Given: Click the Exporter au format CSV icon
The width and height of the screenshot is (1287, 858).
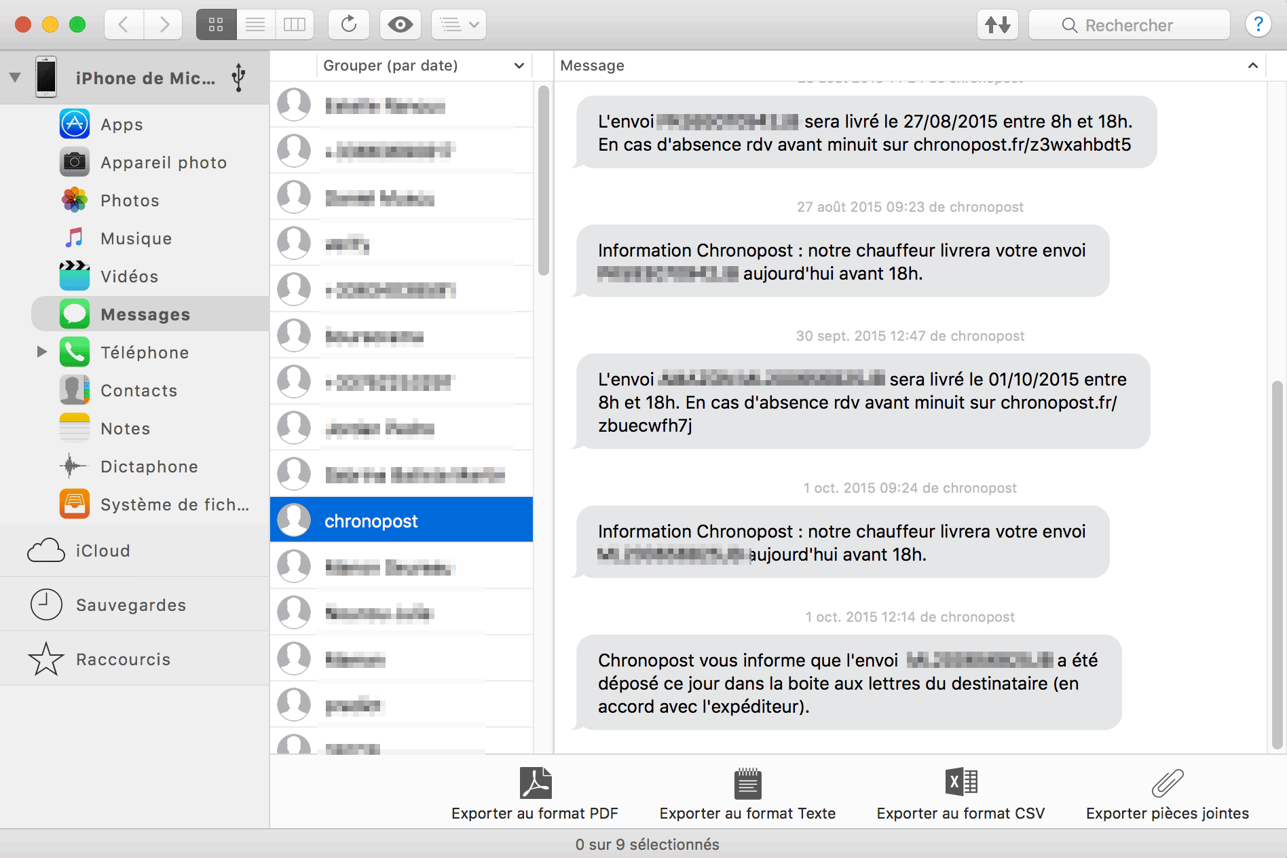Looking at the screenshot, I should click(x=961, y=782).
